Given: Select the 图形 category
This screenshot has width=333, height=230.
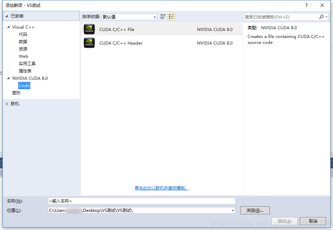Looking at the screenshot, I should 16,93.
